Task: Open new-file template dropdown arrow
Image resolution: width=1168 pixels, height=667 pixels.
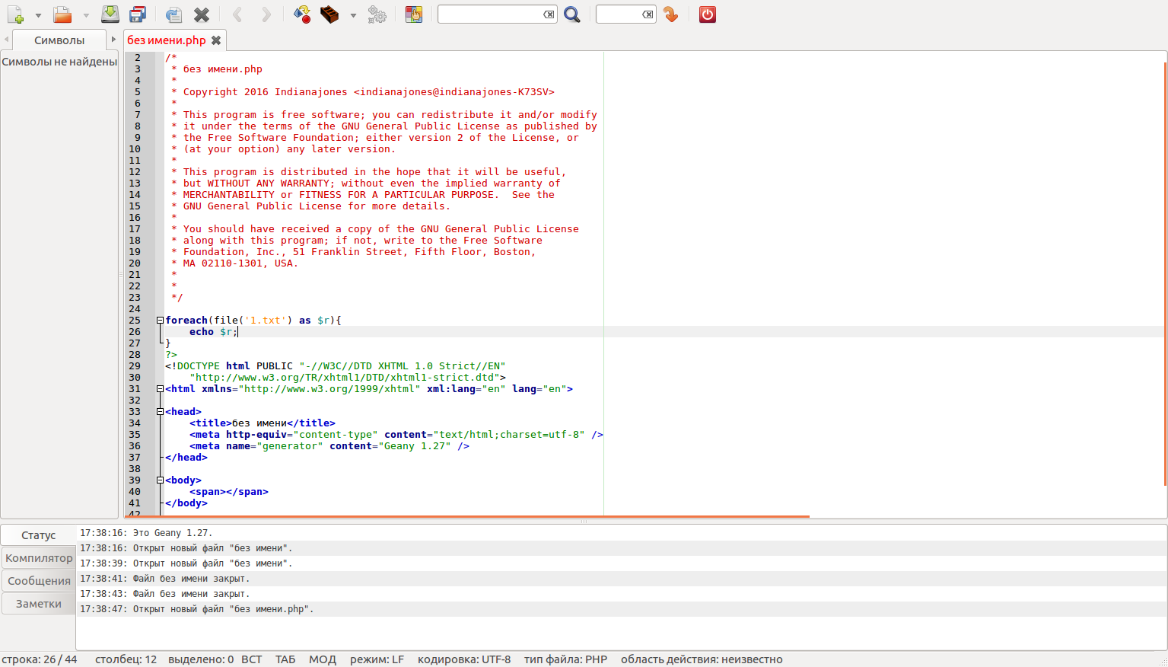Action: click(x=38, y=15)
